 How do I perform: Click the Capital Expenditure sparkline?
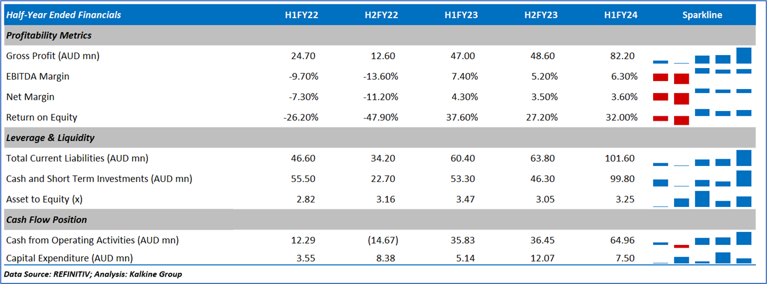[x=702, y=258]
